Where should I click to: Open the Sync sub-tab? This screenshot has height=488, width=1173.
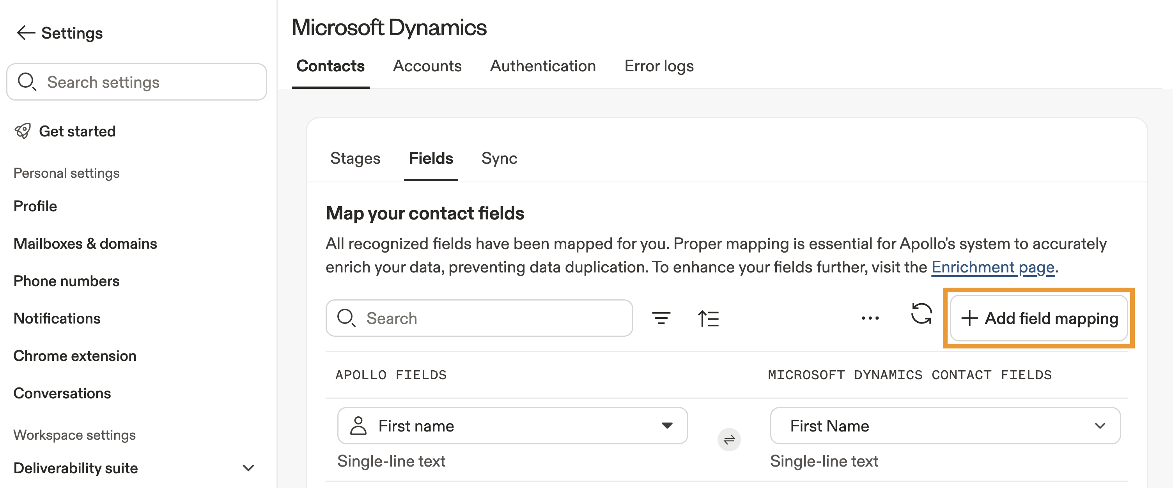pos(499,158)
